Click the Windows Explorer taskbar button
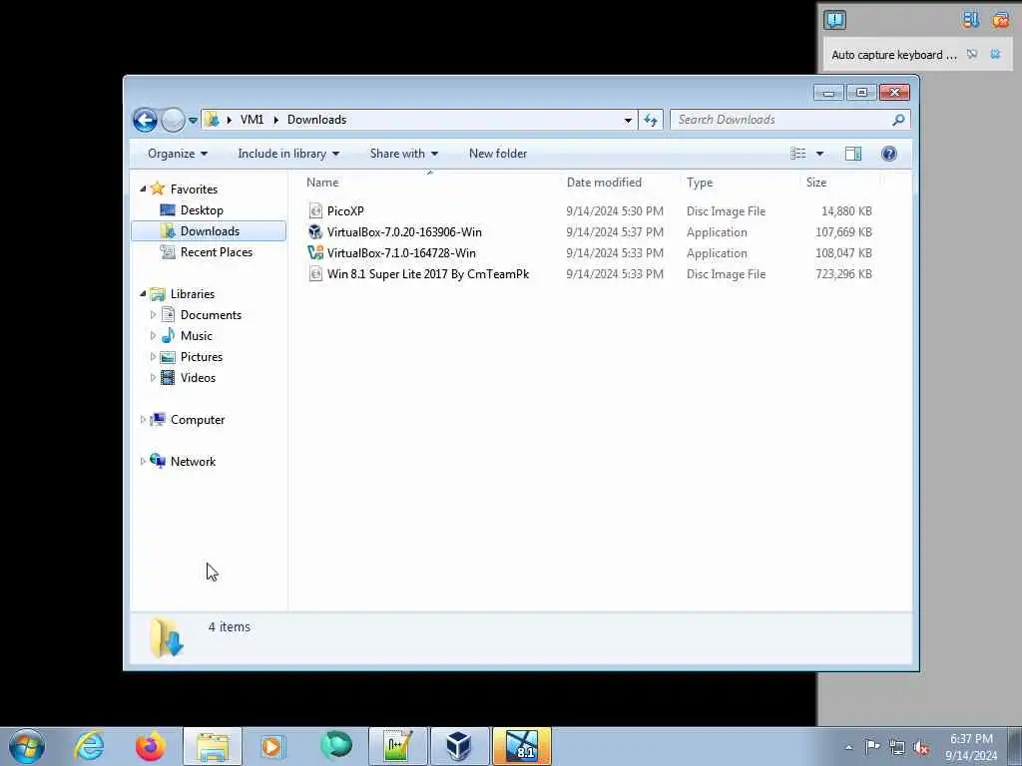Image resolution: width=1022 pixels, height=766 pixels. [213, 746]
